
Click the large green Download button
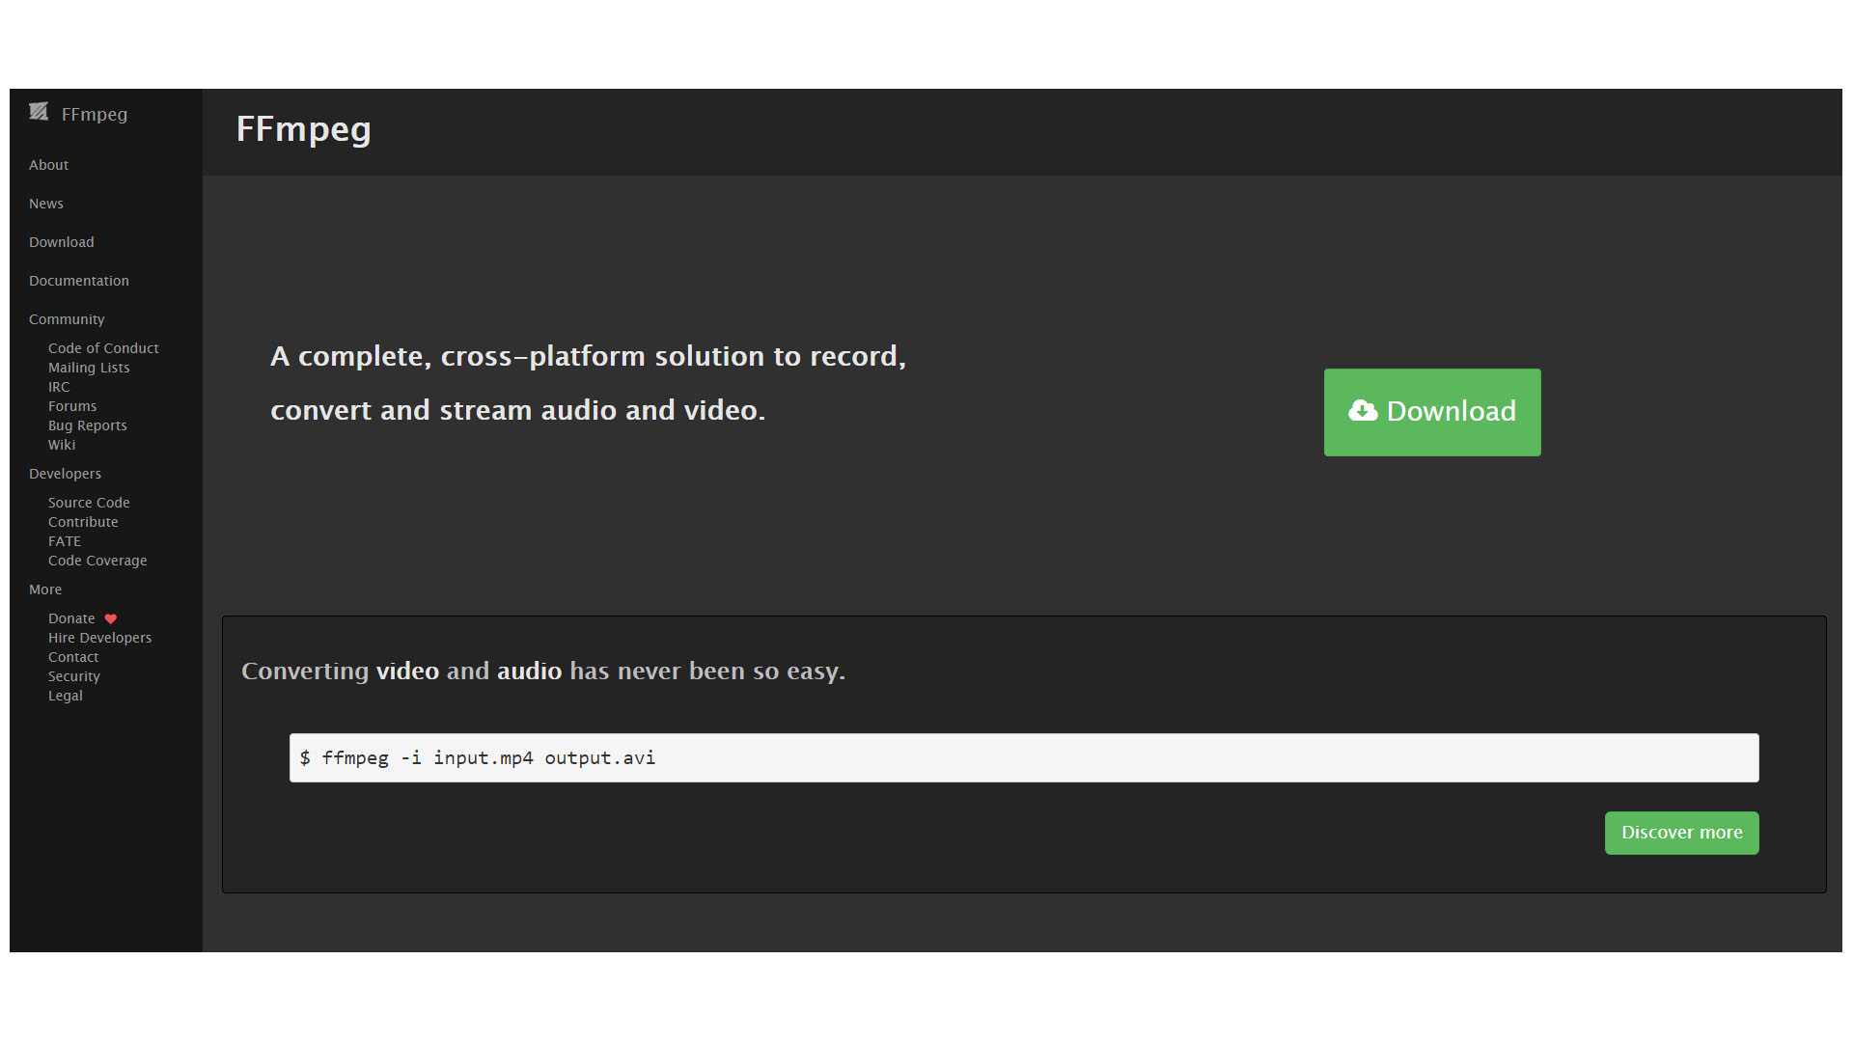click(x=1432, y=412)
